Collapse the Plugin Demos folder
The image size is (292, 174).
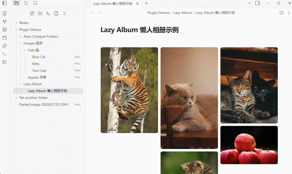16,30
